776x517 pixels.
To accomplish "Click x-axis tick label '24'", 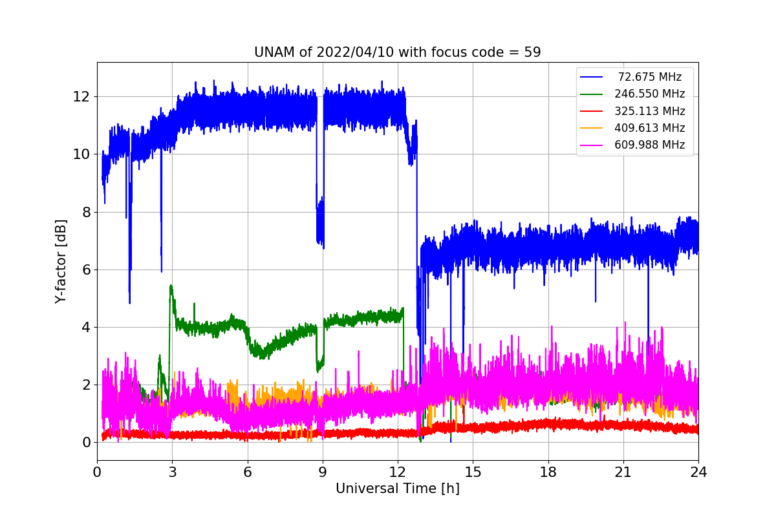I will (698, 472).
